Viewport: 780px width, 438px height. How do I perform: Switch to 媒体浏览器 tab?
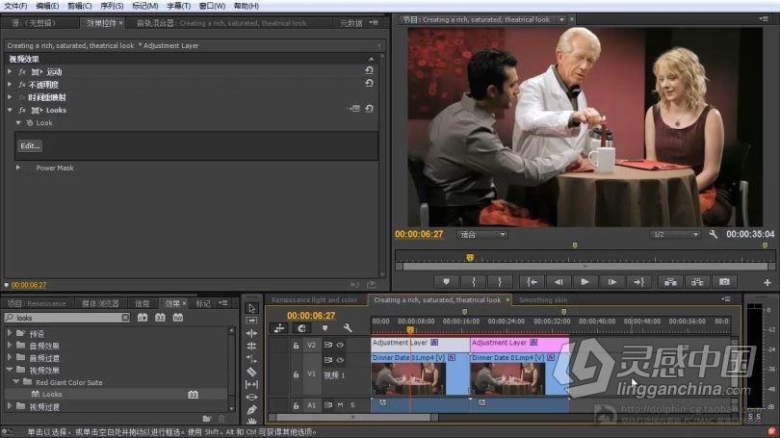point(100,303)
